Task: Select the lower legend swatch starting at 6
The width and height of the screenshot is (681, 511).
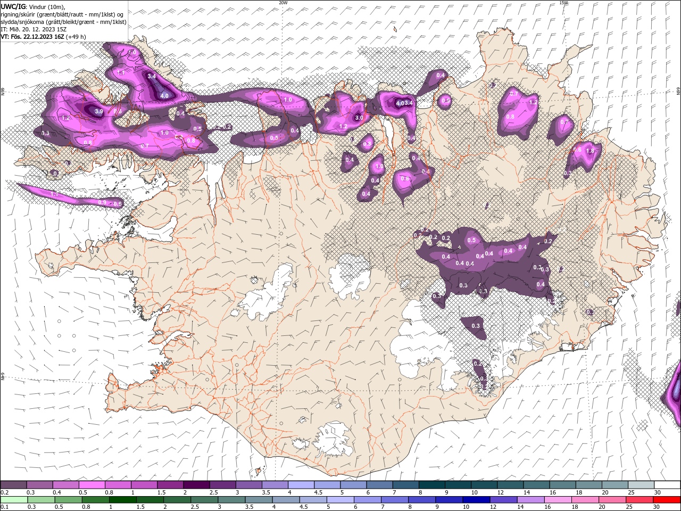Action: click(367, 500)
